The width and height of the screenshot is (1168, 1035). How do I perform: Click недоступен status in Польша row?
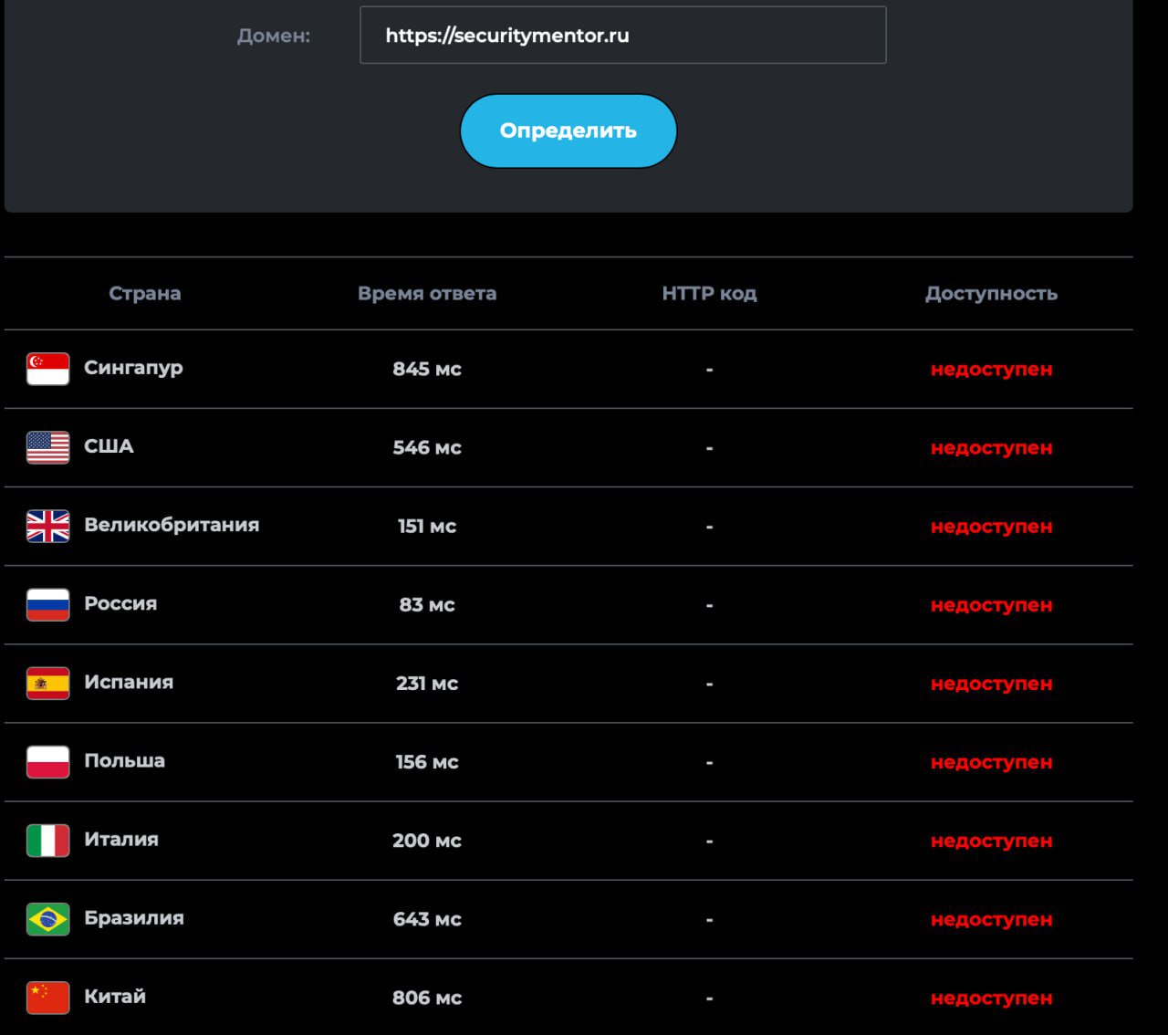pos(992,761)
